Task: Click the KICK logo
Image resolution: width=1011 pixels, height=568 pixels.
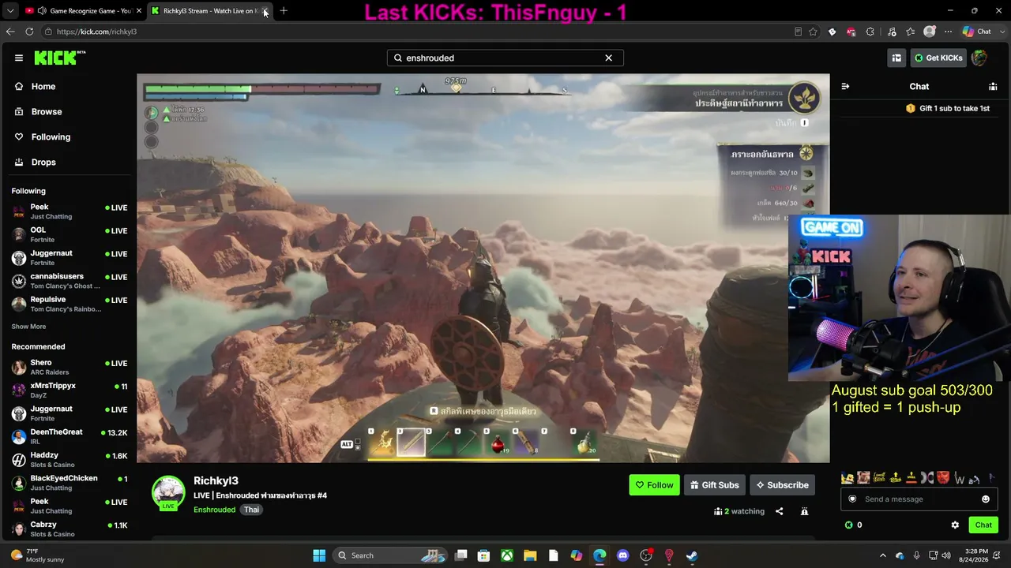Action: 59,58
